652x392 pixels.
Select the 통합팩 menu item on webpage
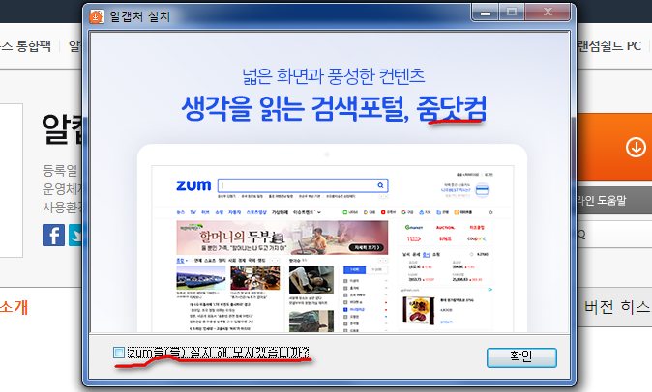[25, 45]
